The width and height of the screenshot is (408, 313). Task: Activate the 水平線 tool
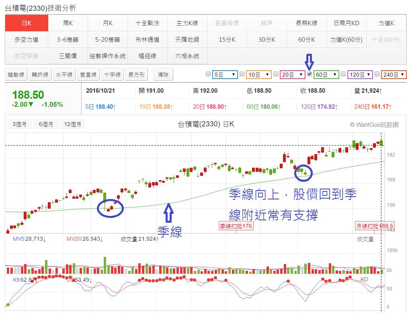click(x=64, y=74)
